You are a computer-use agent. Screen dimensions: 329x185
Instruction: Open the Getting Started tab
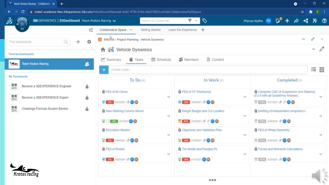[150, 30]
